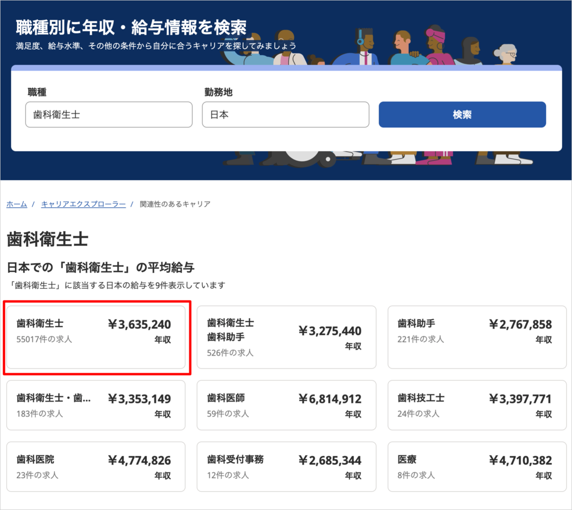This screenshot has height=510, width=572.
Task: Open the 歯科医師 salary card
Action: (x=286, y=405)
